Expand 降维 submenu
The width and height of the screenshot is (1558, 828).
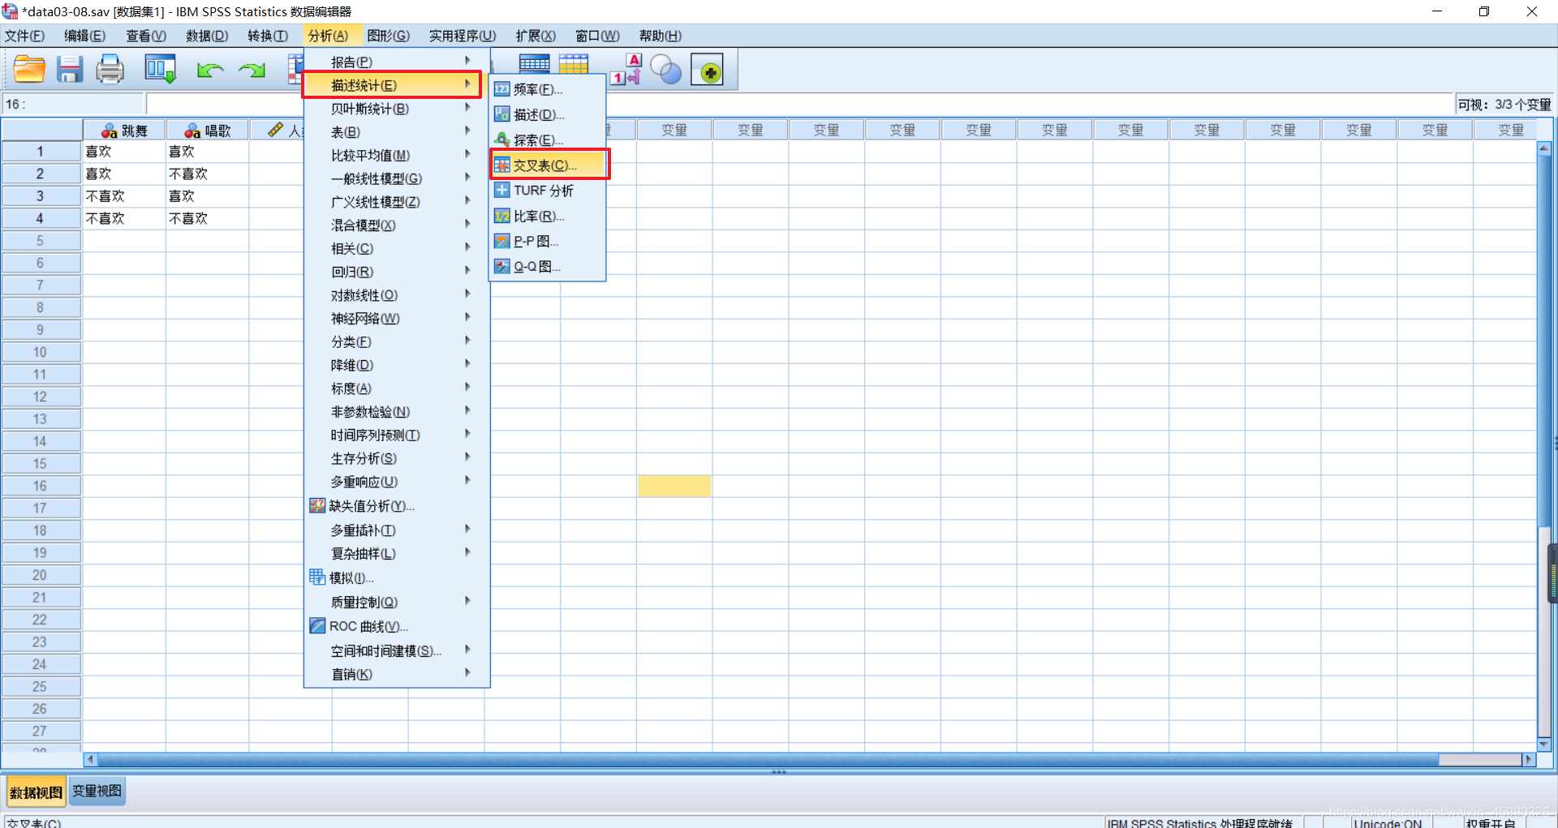tap(397, 365)
